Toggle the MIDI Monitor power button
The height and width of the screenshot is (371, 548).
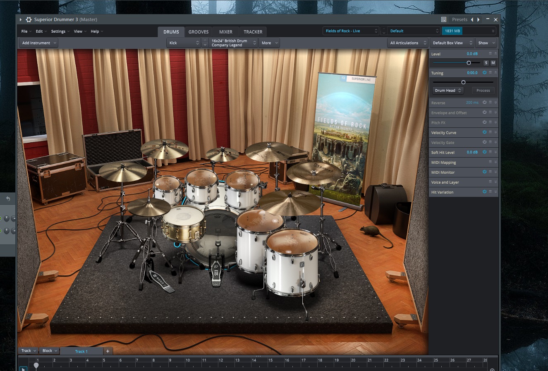(x=484, y=172)
